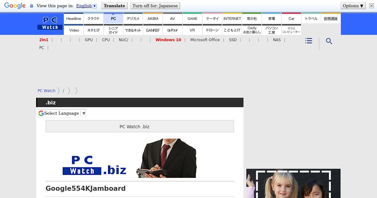Click the Microsoft Office topic link
Screen dimensions: 377x198
[x=205, y=40]
